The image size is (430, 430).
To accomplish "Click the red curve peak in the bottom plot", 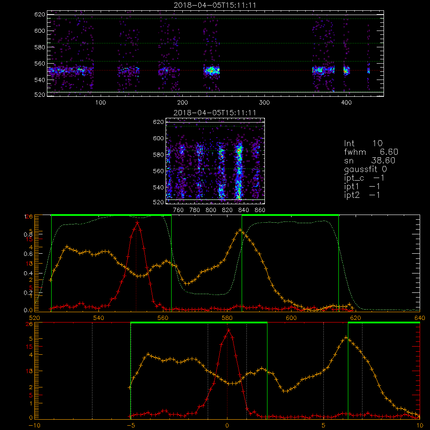I will 228,330.
